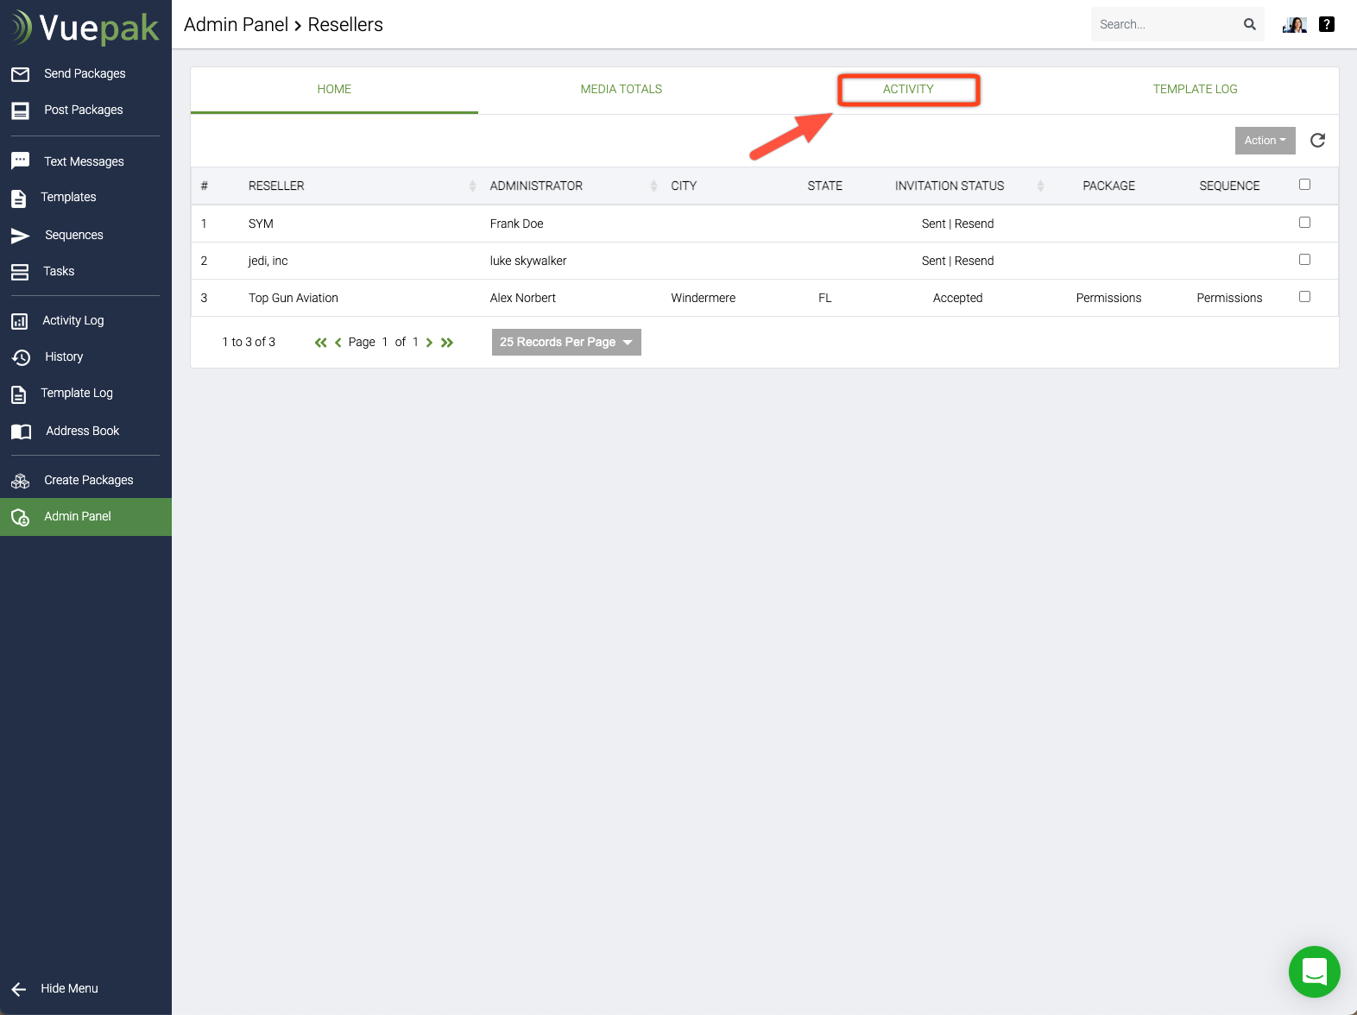This screenshot has width=1357, height=1015.
Task: Click the Frank Doe administrator cell
Action: point(516,224)
